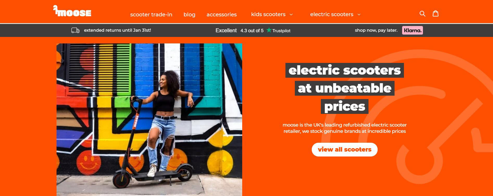
Task: Open the blog link
Action: 189,15
